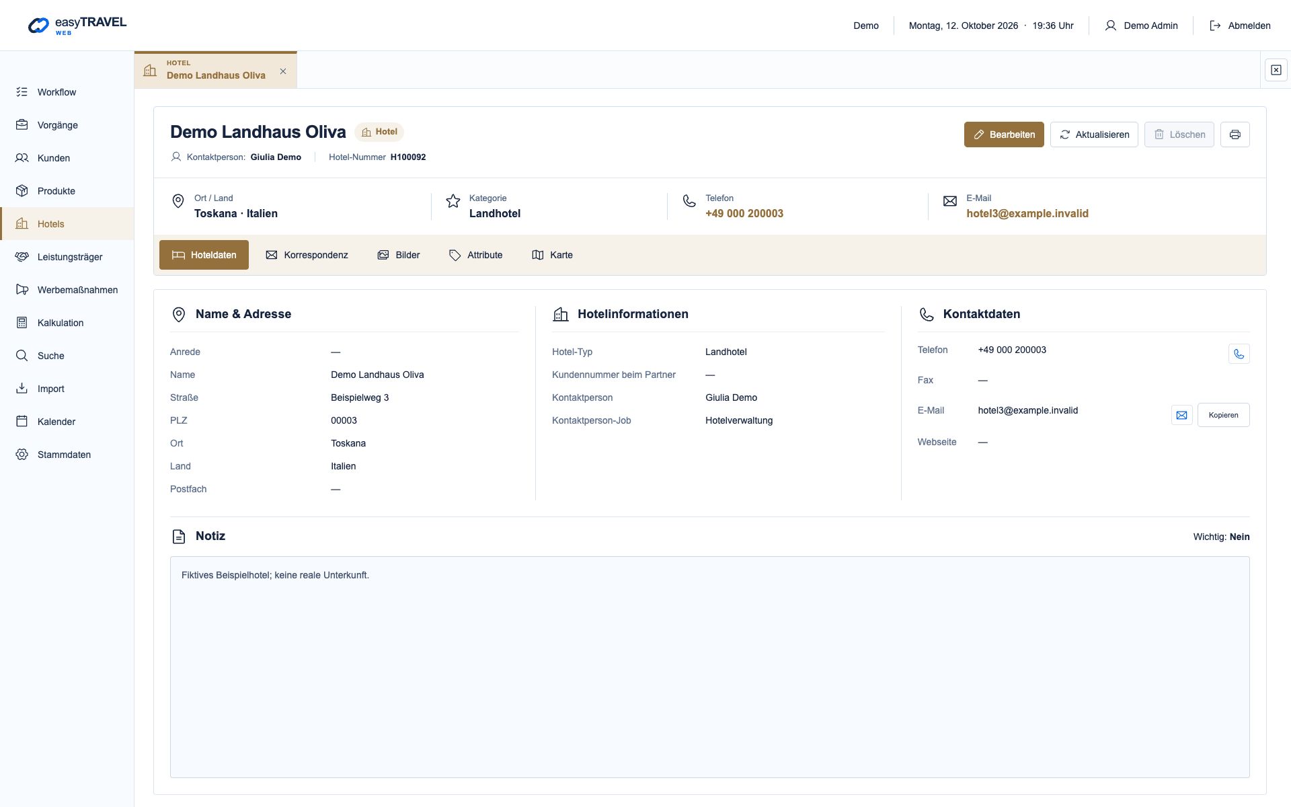Switch to the Hoteldaten tab
This screenshot has width=1291, height=807.
pos(204,255)
